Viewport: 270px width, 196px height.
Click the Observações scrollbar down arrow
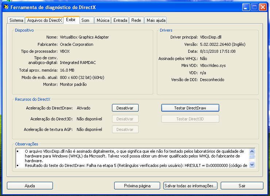(252, 165)
